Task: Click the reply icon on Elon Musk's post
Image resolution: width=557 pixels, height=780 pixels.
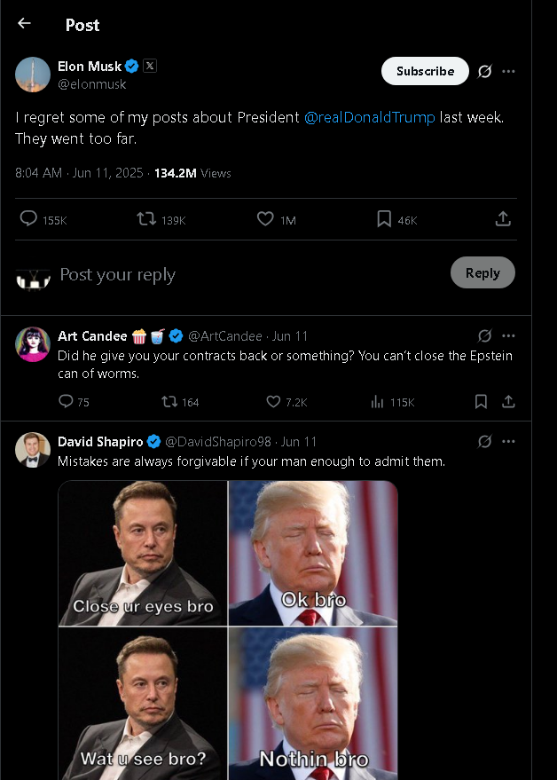Action: [29, 219]
